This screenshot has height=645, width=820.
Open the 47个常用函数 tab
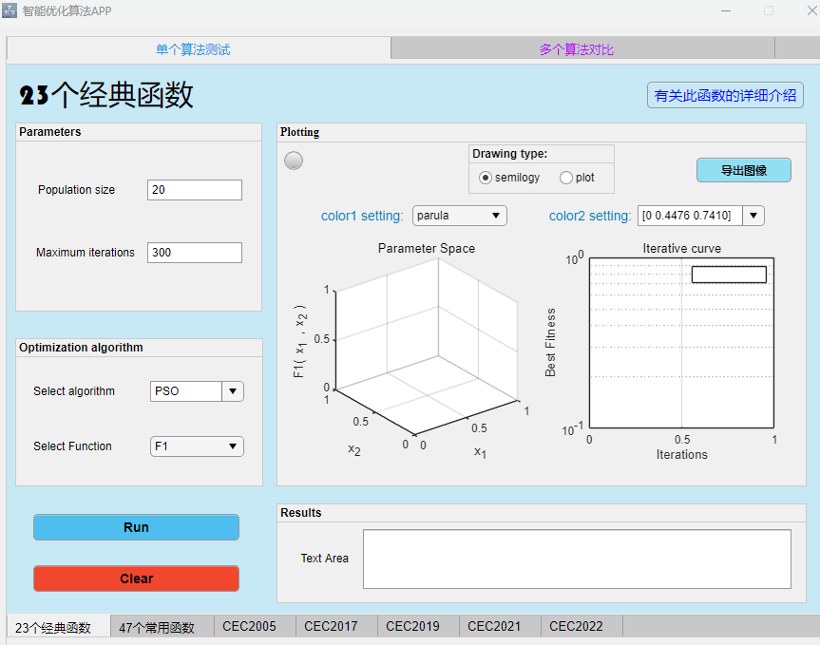pyautogui.click(x=162, y=627)
